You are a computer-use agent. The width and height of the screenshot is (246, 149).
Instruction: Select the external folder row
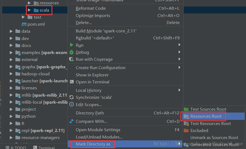click(x=35, y=59)
